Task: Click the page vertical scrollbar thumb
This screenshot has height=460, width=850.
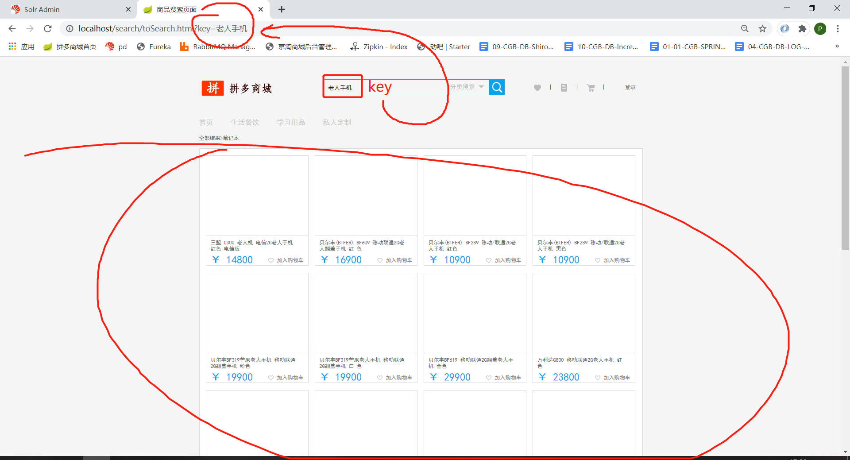Action: click(x=845, y=158)
